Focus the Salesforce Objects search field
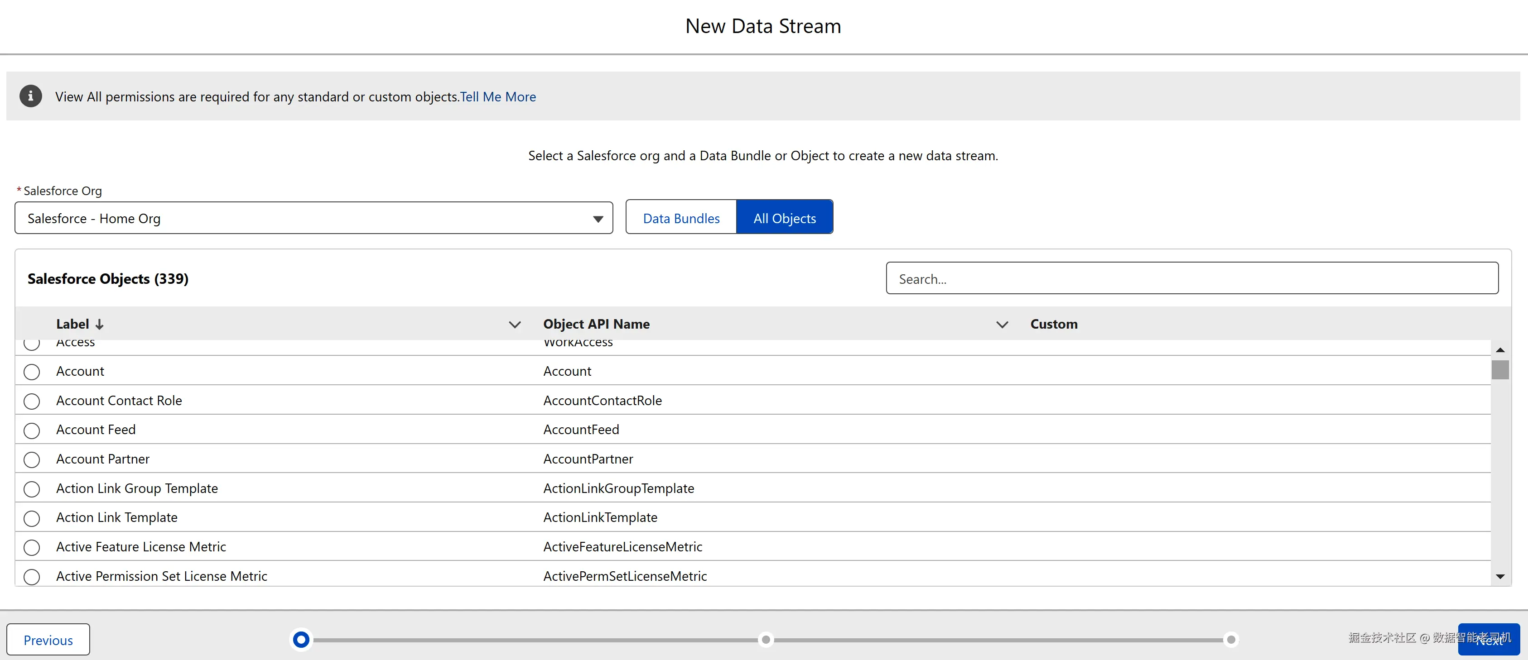 point(1192,278)
